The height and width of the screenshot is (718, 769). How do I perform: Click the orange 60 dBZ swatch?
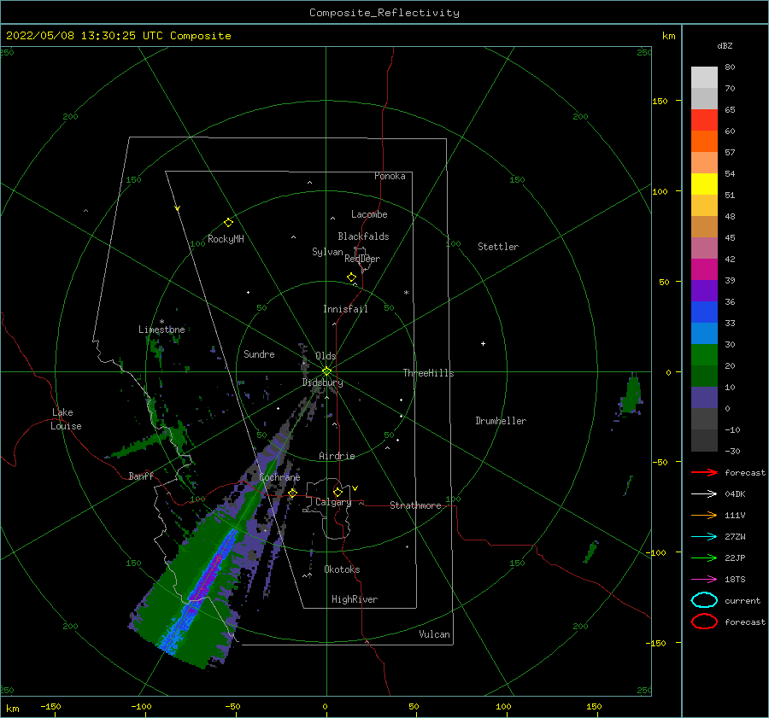[x=704, y=141]
